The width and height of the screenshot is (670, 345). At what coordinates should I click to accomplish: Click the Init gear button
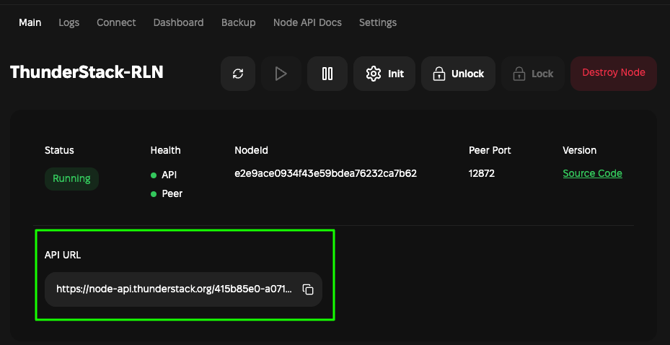384,74
